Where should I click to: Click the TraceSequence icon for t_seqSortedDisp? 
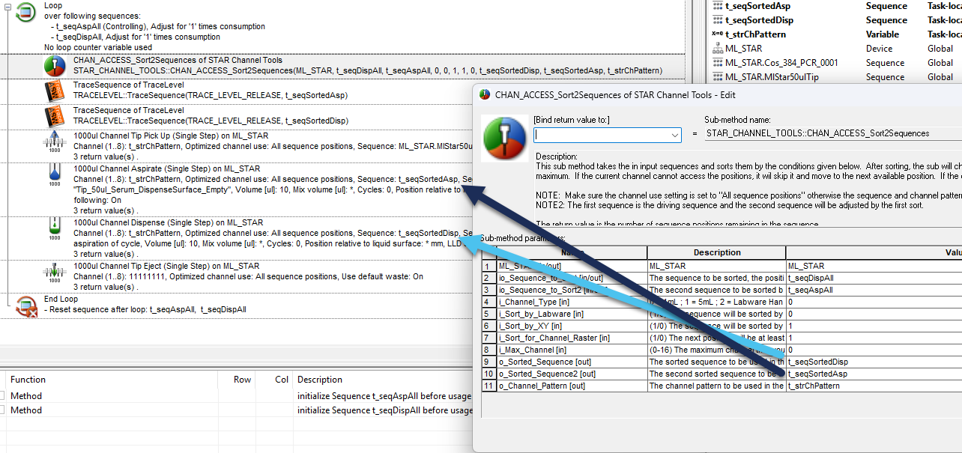point(55,116)
